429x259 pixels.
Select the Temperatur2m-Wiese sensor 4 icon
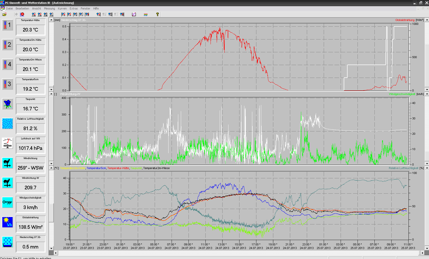[8, 64]
